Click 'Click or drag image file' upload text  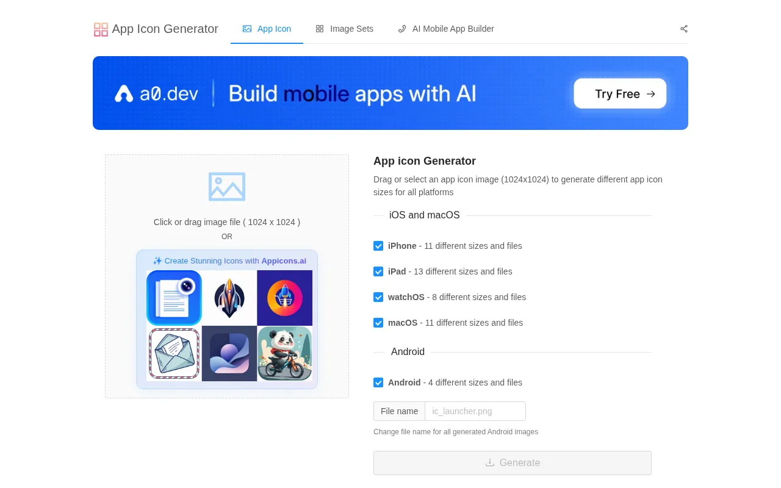click(x=227, y=222)
